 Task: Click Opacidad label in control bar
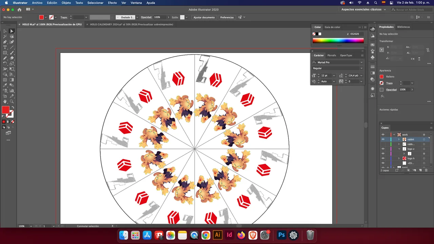pyautogui.click(x=146, y=17)
